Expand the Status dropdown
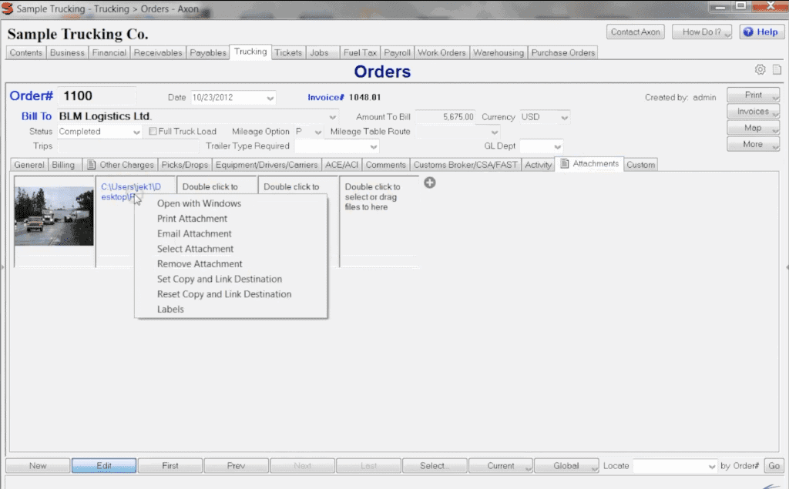The height and width of the screenshot is (489, 789). click(x=136, y=132)
